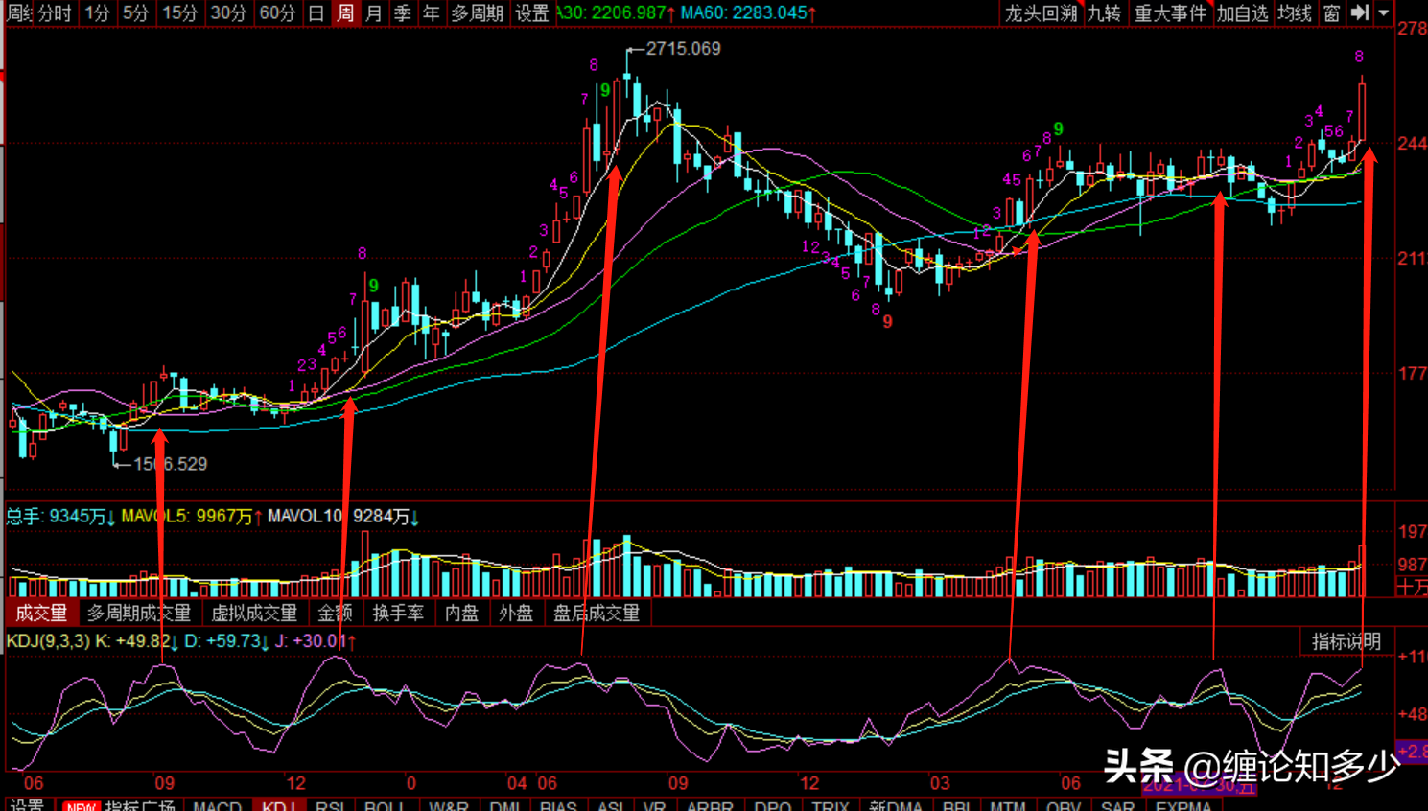Switch indicator to ARBR
Image resolution: width=1428 pixels, height=811 pixels.
tap(709, 805)
